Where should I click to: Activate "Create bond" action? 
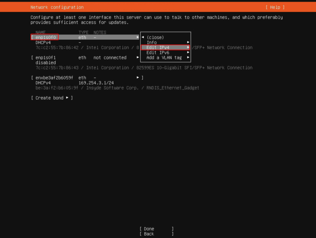coord(49,98)
